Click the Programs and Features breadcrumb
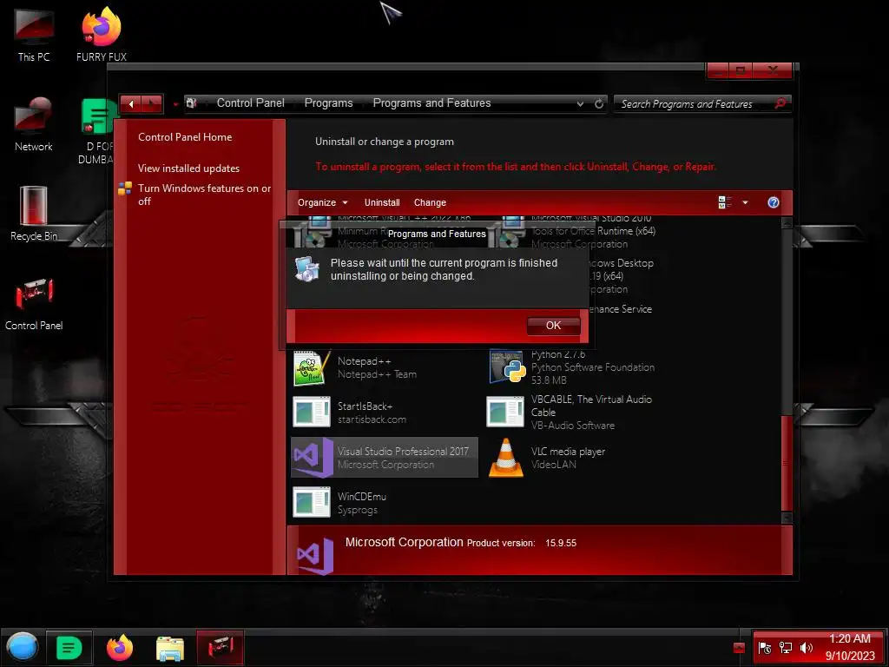Screen dimensions: 889x667 pos(431,103)
